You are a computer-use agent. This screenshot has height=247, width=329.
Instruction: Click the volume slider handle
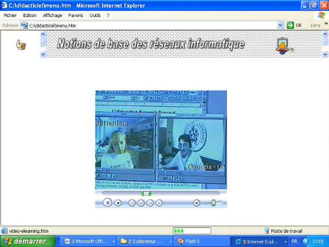[213, 203]
